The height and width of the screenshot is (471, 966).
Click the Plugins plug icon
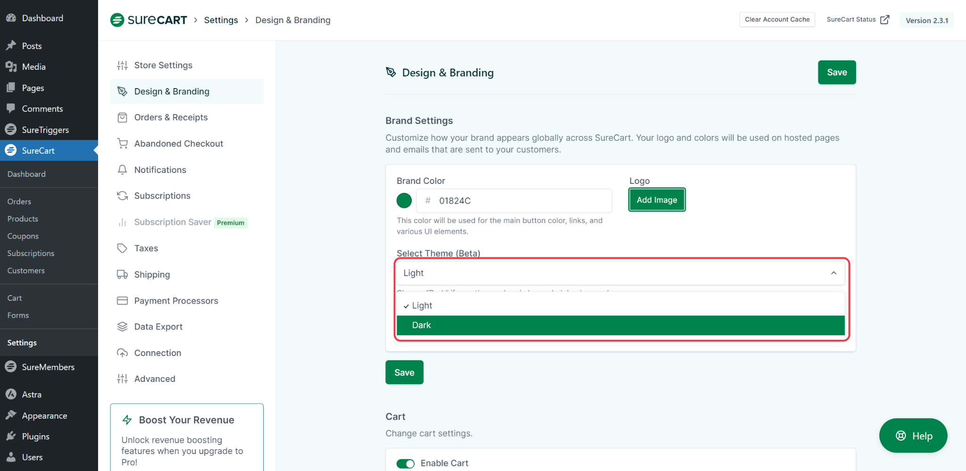[11, 436]
